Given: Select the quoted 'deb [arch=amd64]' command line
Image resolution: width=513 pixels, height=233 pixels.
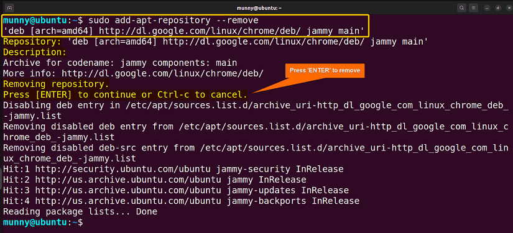Looking at the screenshot, I should (x=183, y=31).
